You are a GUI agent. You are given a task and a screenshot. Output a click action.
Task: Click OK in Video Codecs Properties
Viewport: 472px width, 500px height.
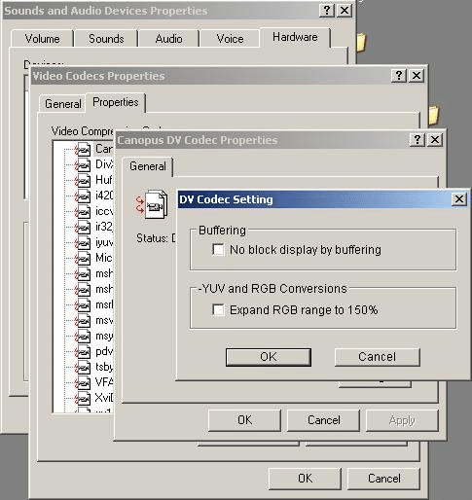click(305, 479)
